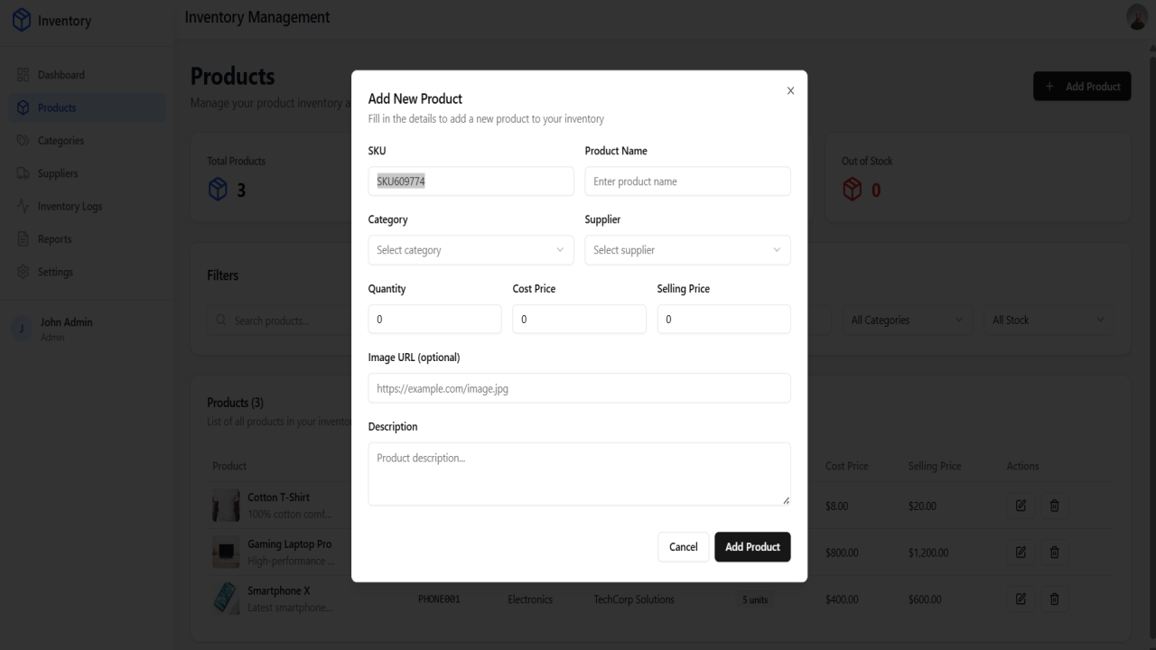Focus the Image URL input field
The image size is (1156, 650).
coord(579,388)
